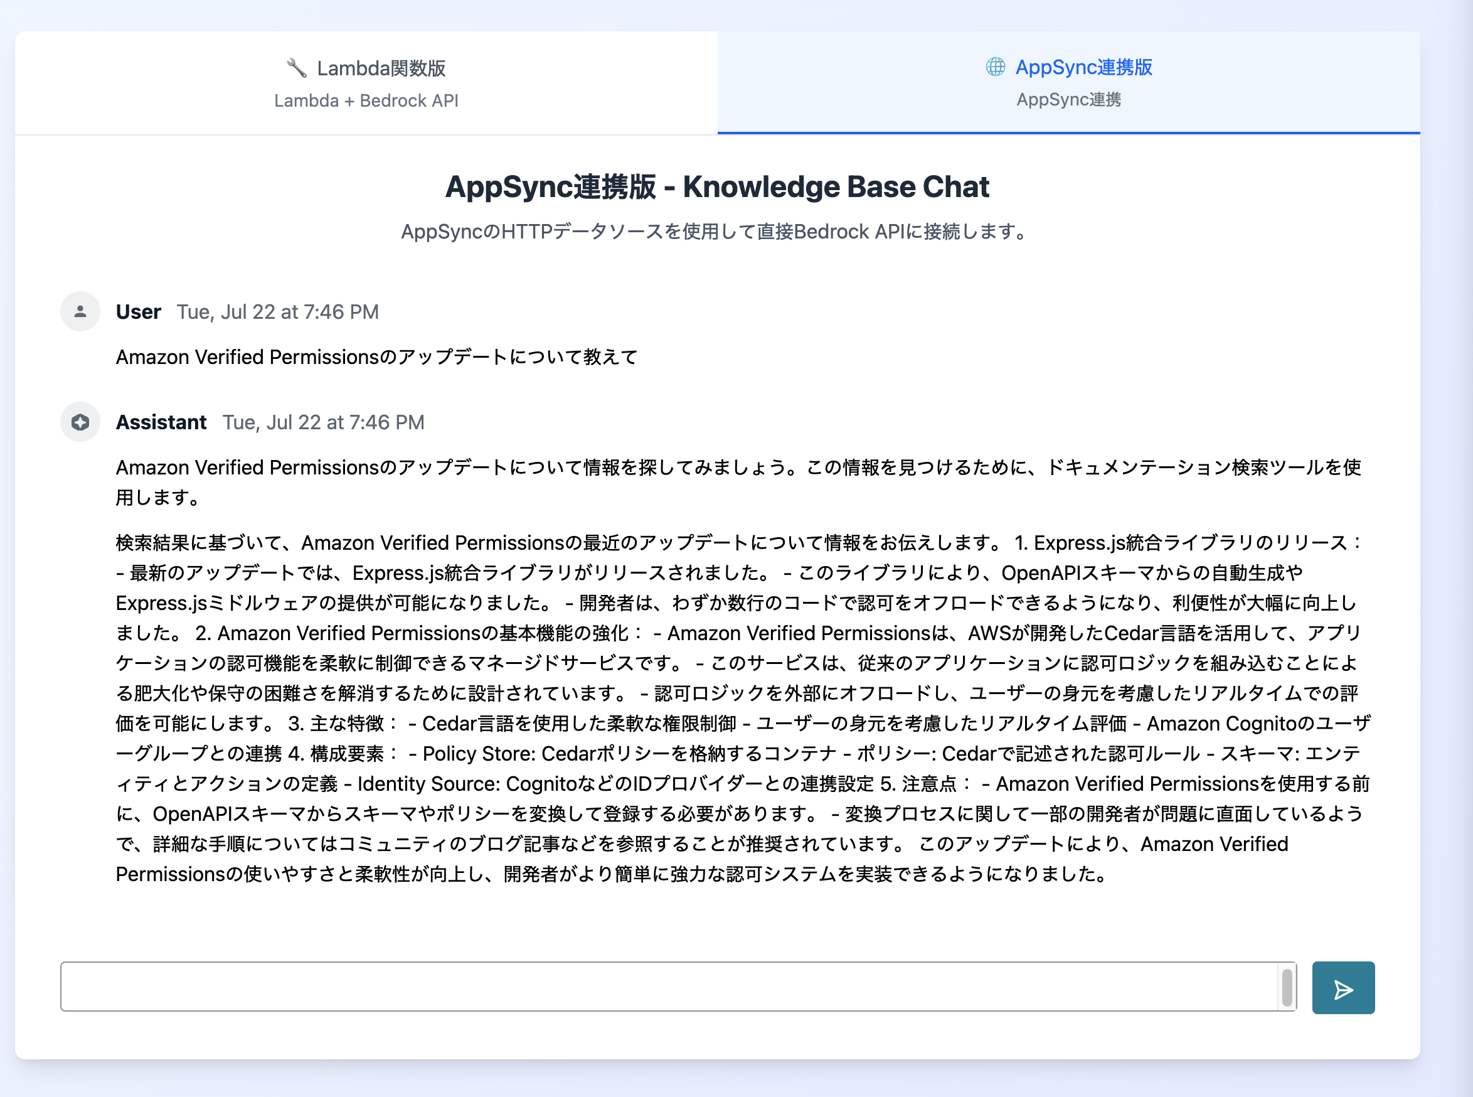Switch to the Lambda関数版 tab
This screenshot has width=1473, height=1097.
click(x=366, y=83)
